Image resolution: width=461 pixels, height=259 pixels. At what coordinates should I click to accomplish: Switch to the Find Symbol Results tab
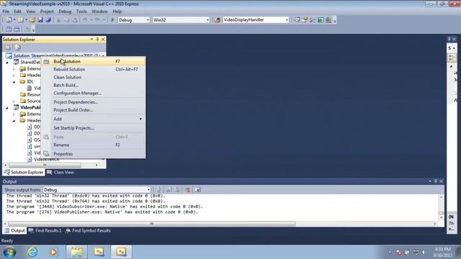point(88,230)
